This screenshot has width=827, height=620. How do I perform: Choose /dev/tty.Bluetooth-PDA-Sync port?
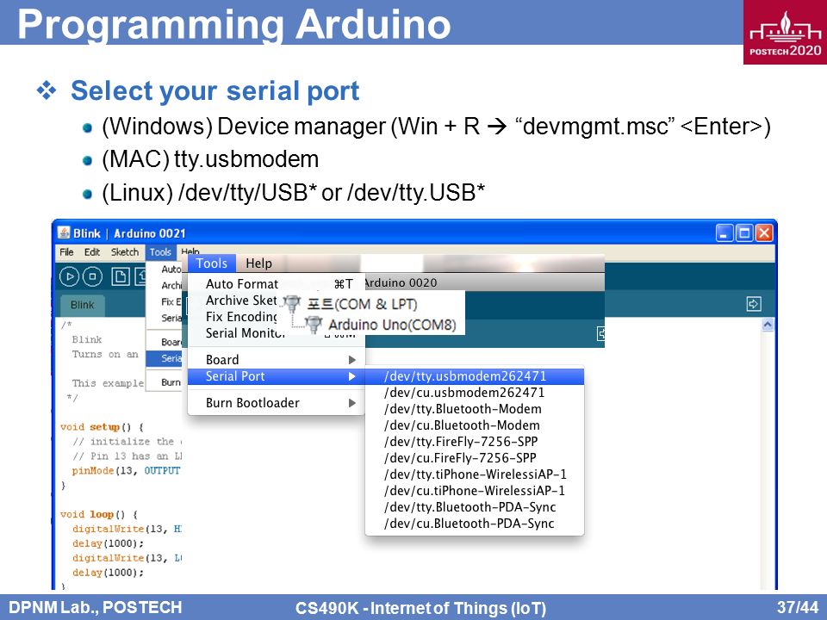(475, 507)
